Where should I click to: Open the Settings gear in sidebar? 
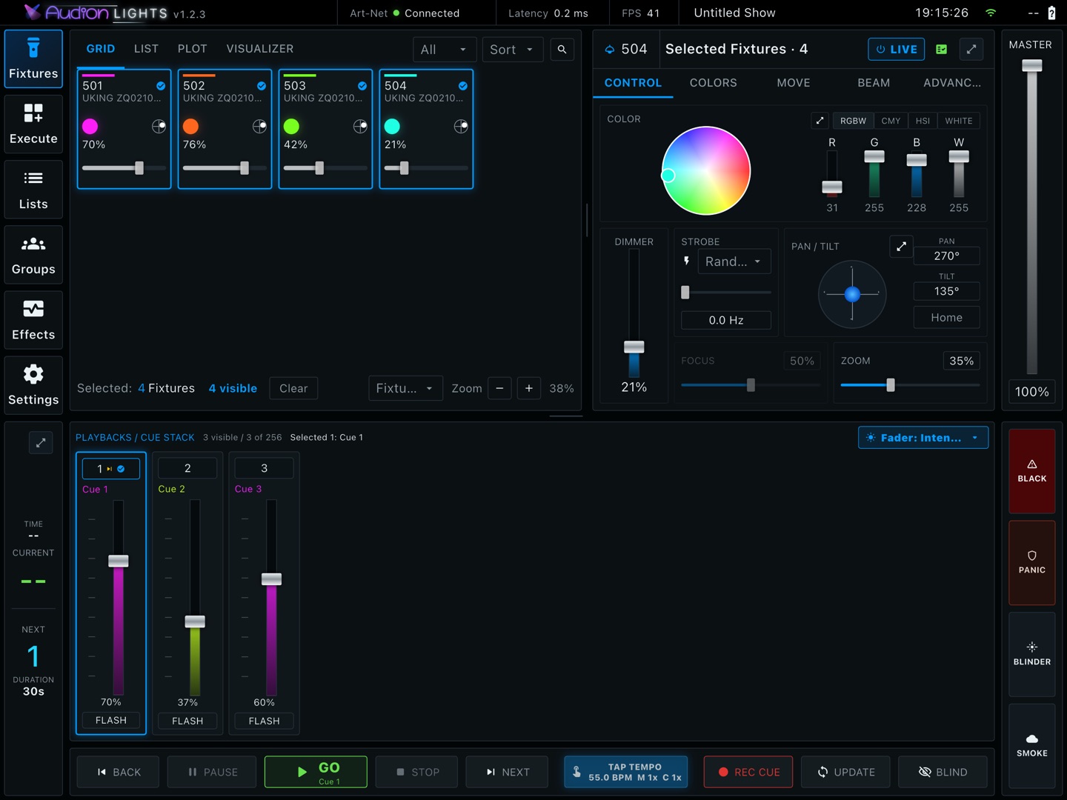tap(33, 384)
